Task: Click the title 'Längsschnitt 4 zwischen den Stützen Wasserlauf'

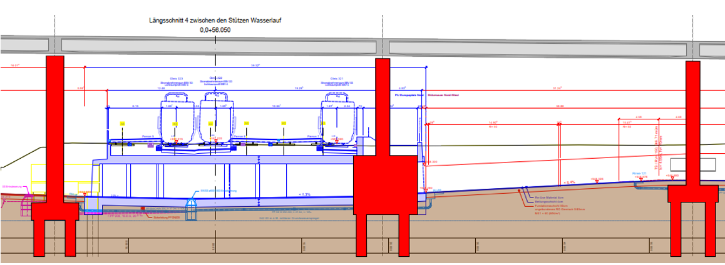Action: [213, 21]
